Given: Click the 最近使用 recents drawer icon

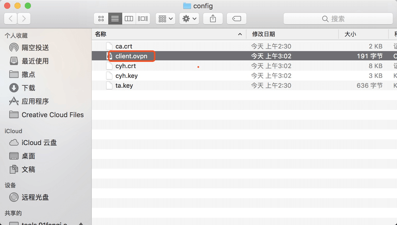Looking at the screenshot, I should (14, 61).
